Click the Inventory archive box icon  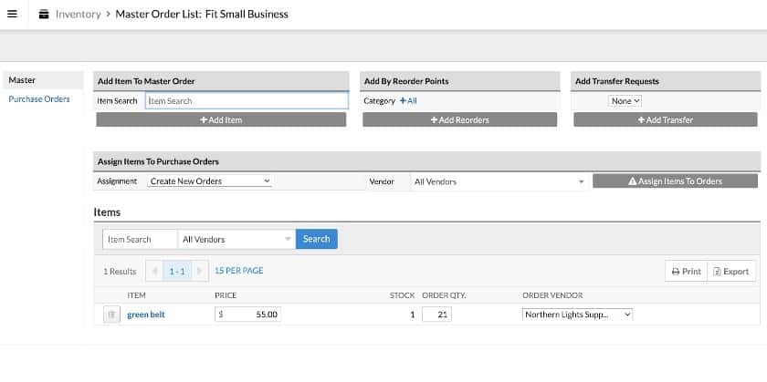coord(44,15)
